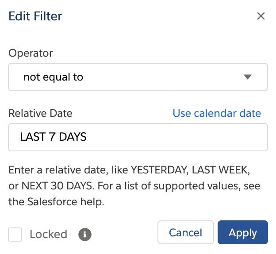
Task: Click the relative date help text paragraph
Action: (x=134, y=186)
